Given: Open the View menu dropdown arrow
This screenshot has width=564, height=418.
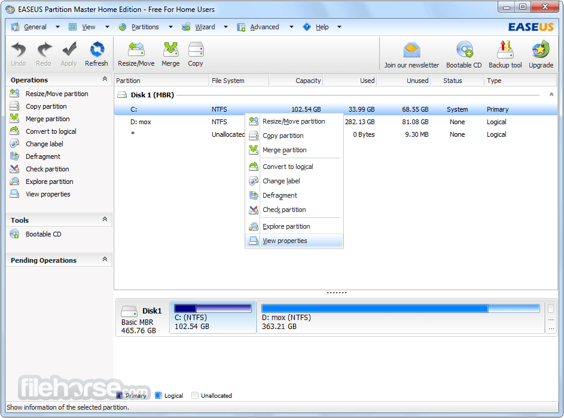Looking at the screenshot, I should (107, 27).
